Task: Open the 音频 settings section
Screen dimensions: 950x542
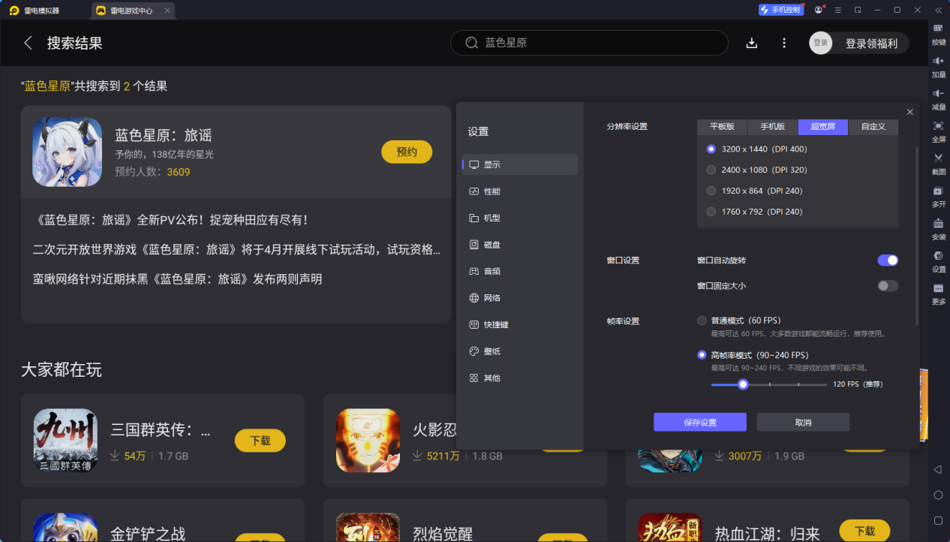Action: click(520, 271)
